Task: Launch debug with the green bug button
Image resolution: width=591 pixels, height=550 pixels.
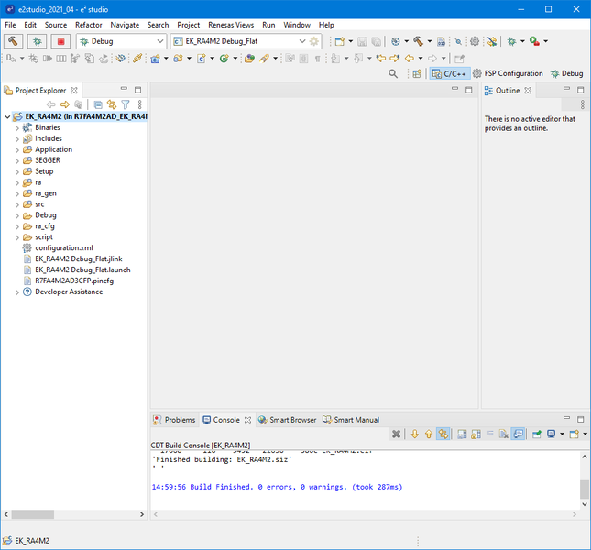Action: click(x=38, y=41)
